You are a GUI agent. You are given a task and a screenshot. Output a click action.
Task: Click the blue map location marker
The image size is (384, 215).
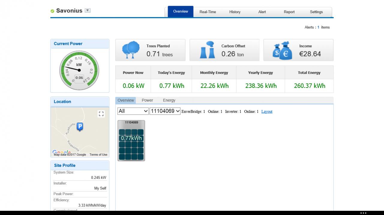pos(80,127)
